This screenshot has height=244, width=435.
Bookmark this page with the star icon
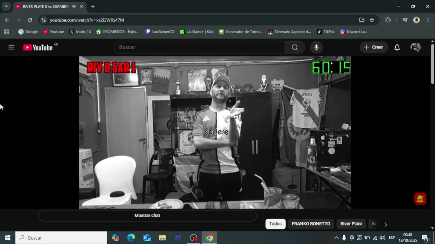pyautogui.click(x=372, y=20)
